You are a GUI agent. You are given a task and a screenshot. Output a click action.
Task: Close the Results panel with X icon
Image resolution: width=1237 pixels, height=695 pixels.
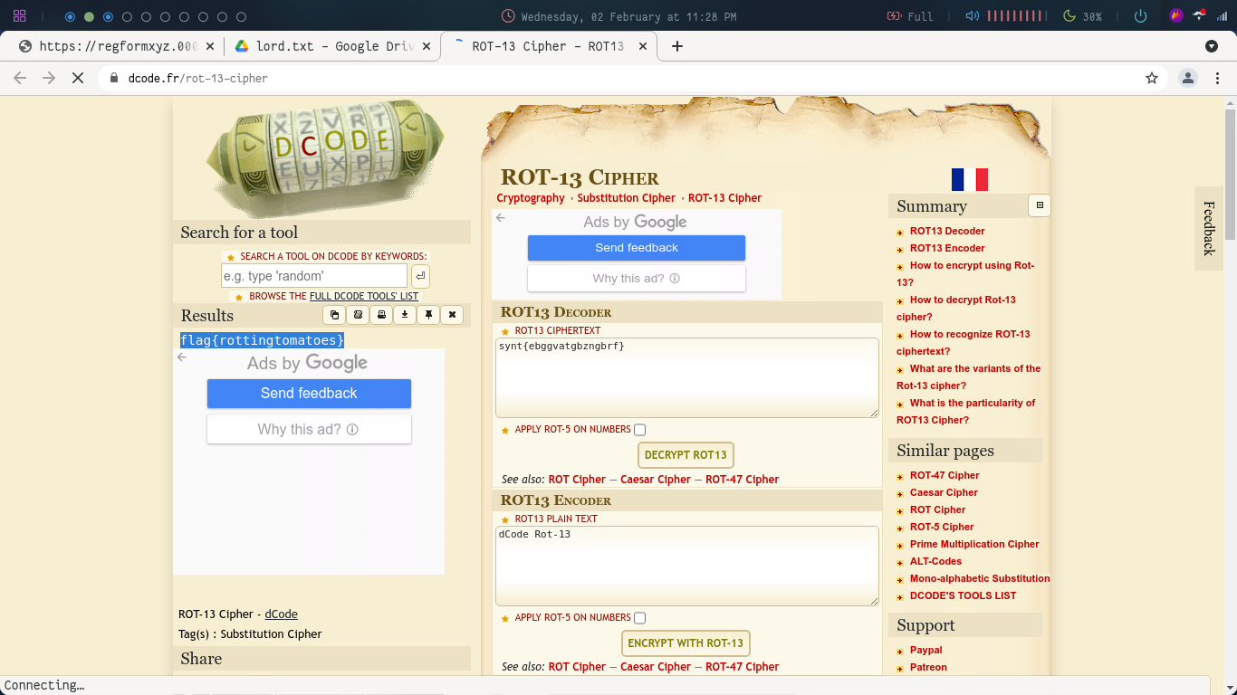[452, 315]
